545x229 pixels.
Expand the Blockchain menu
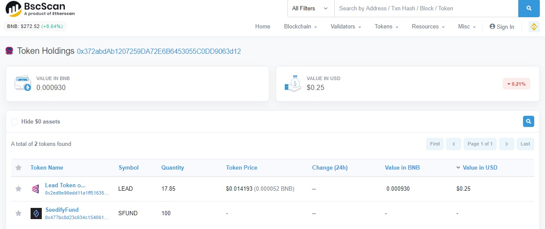[300, 27]
